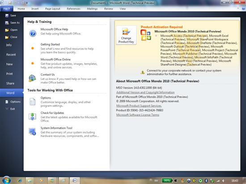Open the References tab
The image size is (246, 184).
[x=73, y=9]
